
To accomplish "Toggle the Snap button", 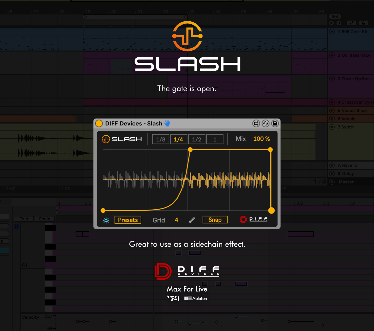I will coord(215,220).
